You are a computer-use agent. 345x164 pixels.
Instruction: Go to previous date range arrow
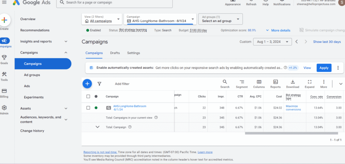coord(296,41)
